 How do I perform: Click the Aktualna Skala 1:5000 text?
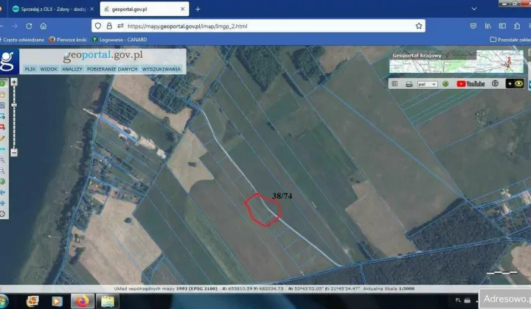389,288
